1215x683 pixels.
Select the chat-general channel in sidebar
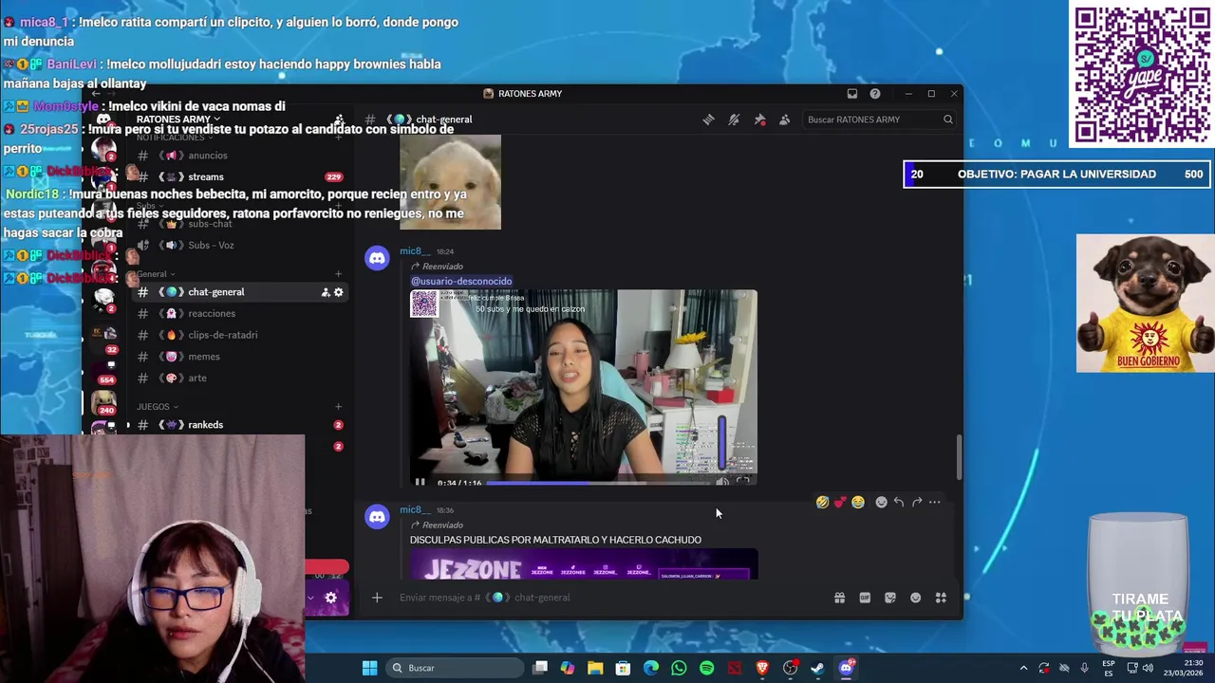pyautogui.click(x=241, y=292)
